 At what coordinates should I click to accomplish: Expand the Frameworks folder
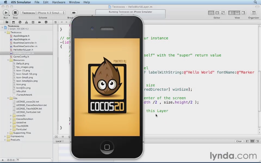click(5, 136)
